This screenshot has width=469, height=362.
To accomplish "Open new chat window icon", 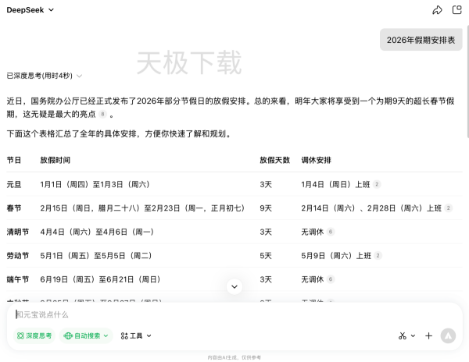I will (x=457, y=10).
